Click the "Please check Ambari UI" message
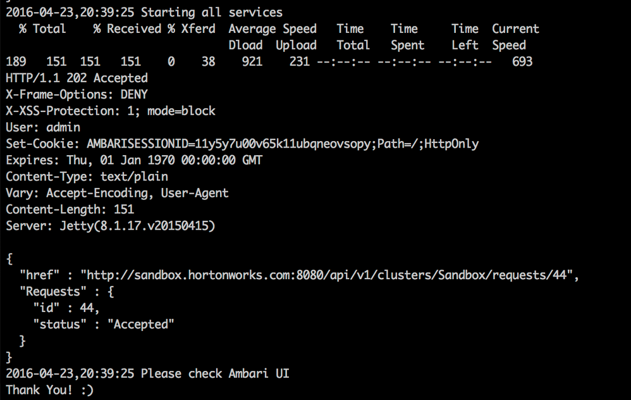The image size is (631, 400). click(x=215, y=373)
